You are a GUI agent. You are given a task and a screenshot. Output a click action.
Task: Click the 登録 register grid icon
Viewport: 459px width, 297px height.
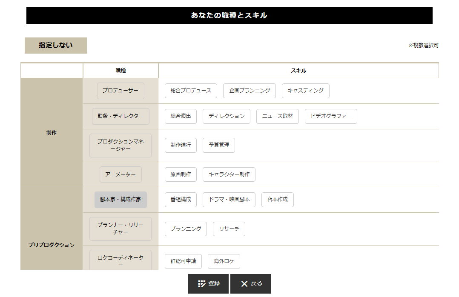point(202,284)
